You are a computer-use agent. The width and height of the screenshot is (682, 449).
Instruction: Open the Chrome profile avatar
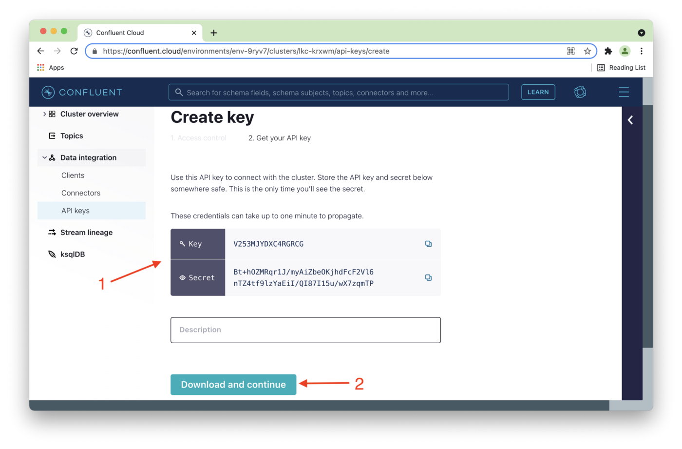coord(625,51)
